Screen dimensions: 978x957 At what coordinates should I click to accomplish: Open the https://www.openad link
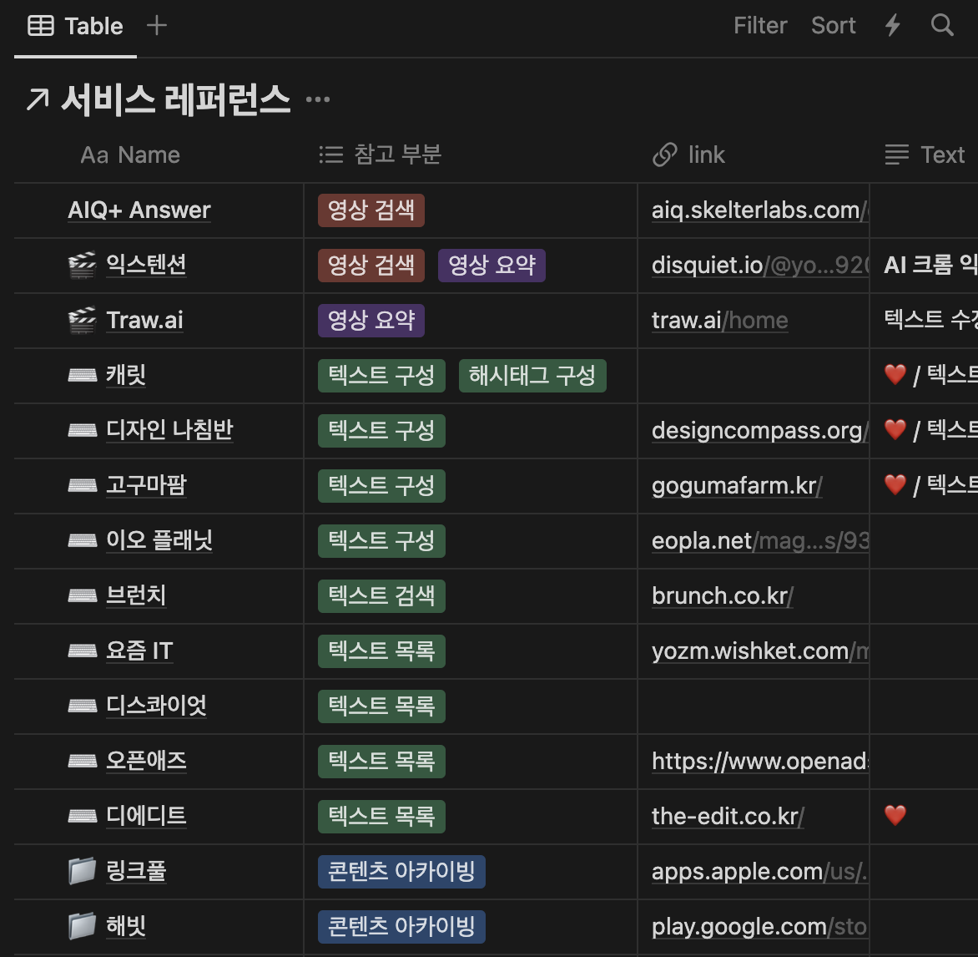point(759,761)
